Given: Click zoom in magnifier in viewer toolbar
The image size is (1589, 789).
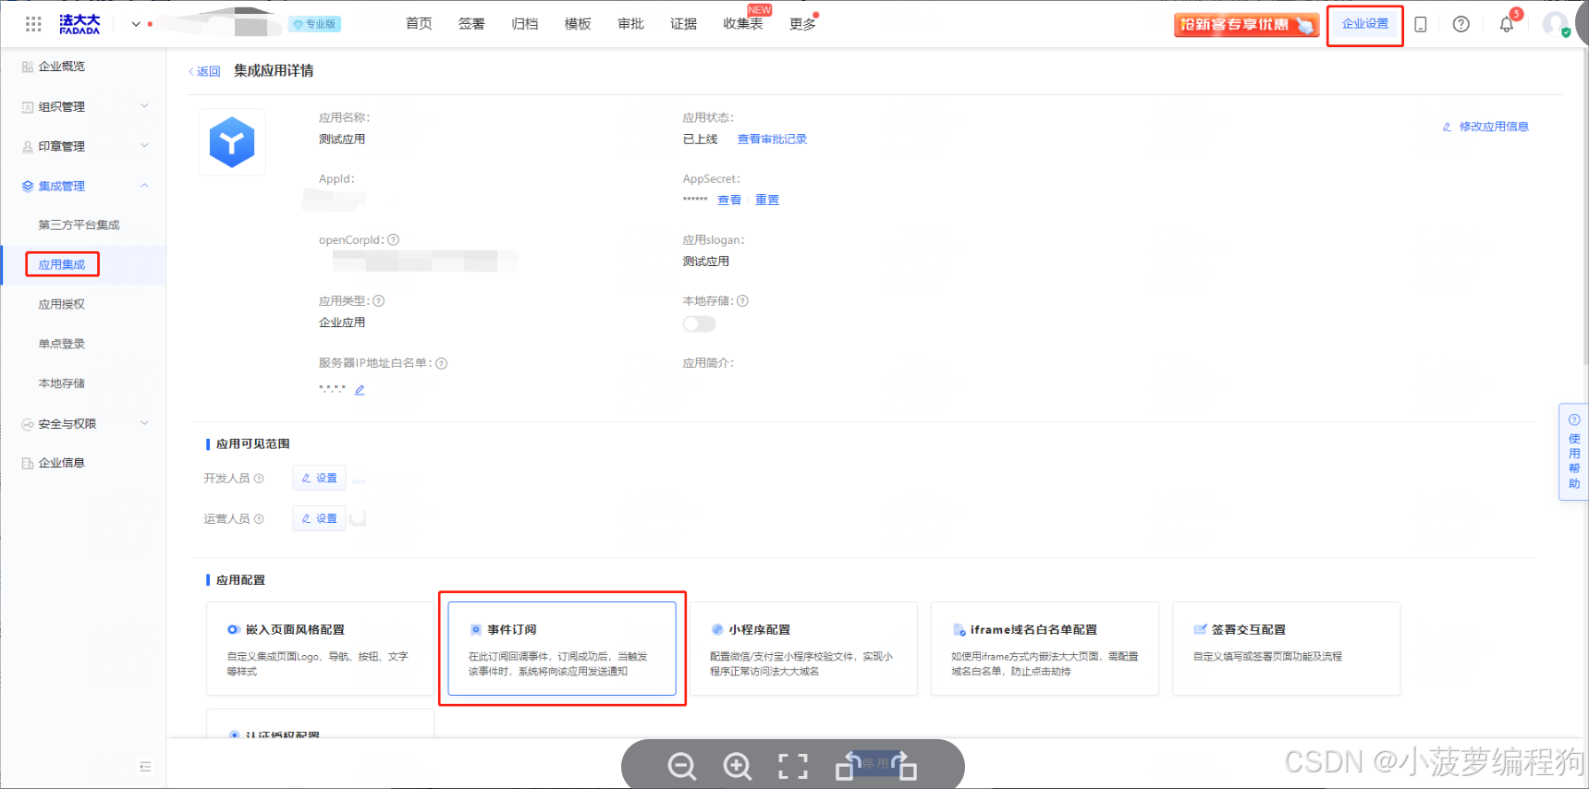Looking at the screenshot, I should tap(737, 766).
